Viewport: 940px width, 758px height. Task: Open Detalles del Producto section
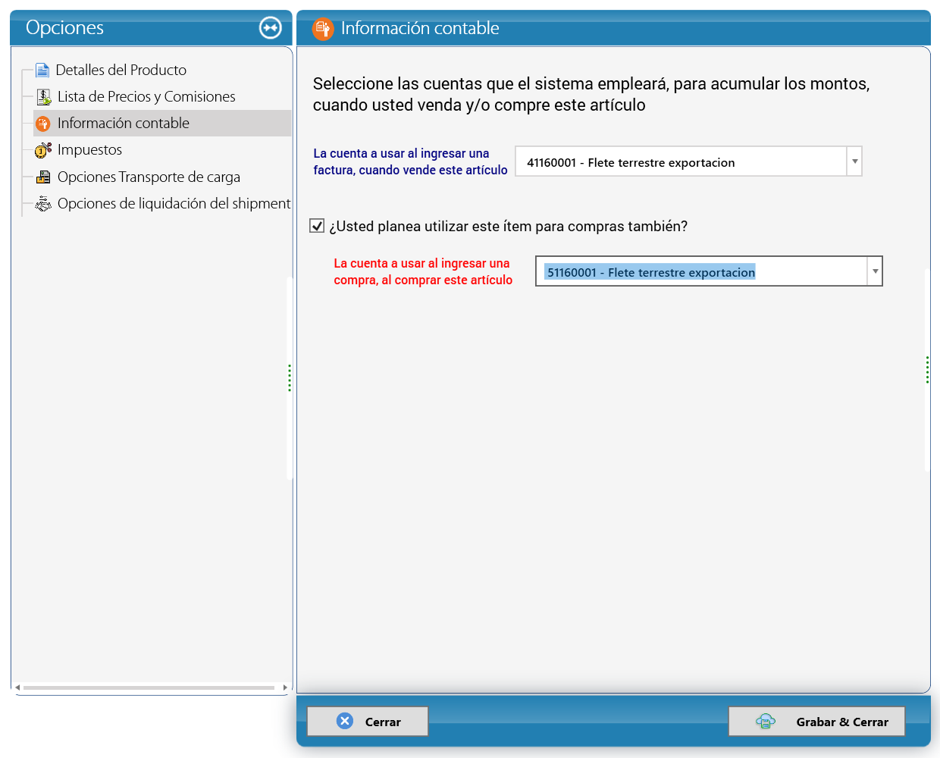tap(121, 70)
